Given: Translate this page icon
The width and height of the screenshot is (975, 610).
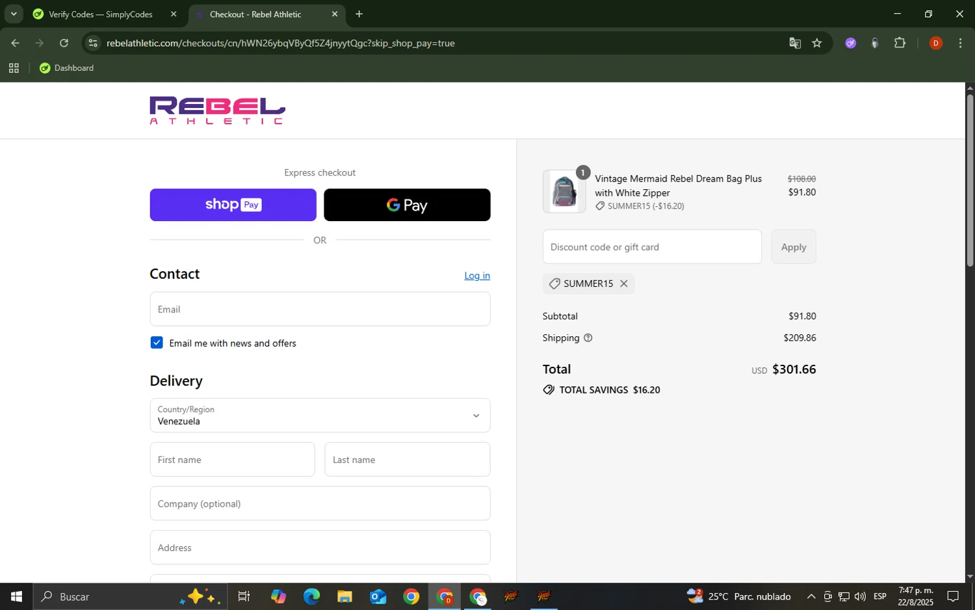Looking at the screenshot, I should click(795, 43).
